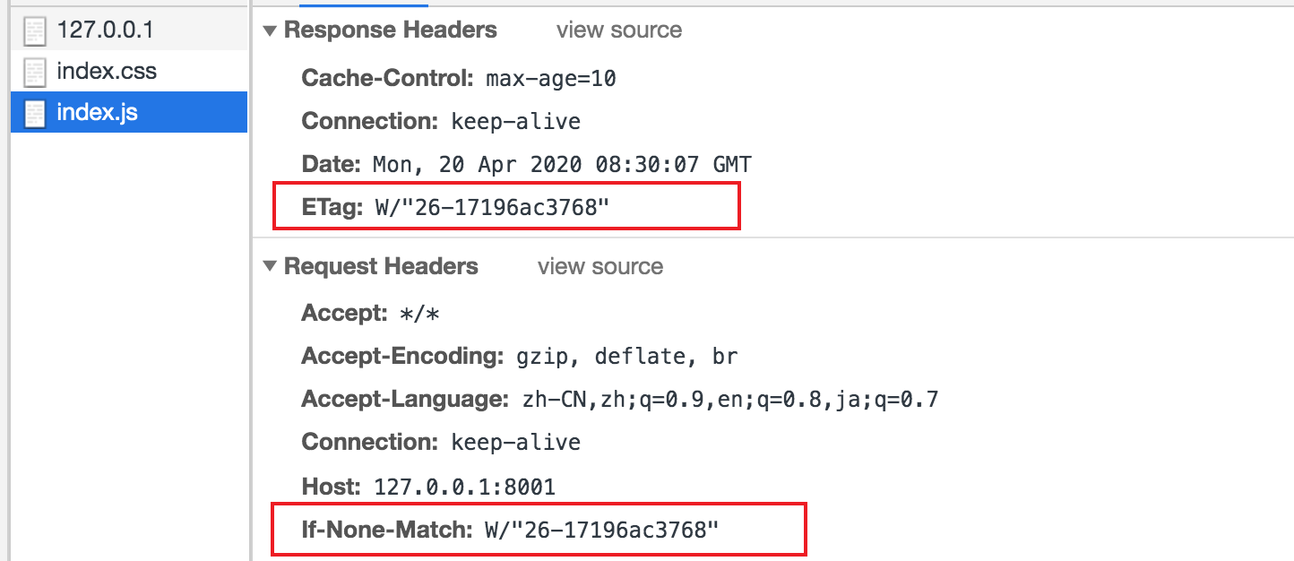Select the 127.0.0.1 request entry
This screenshot has width=1294, height=561.
pos(129,30)
